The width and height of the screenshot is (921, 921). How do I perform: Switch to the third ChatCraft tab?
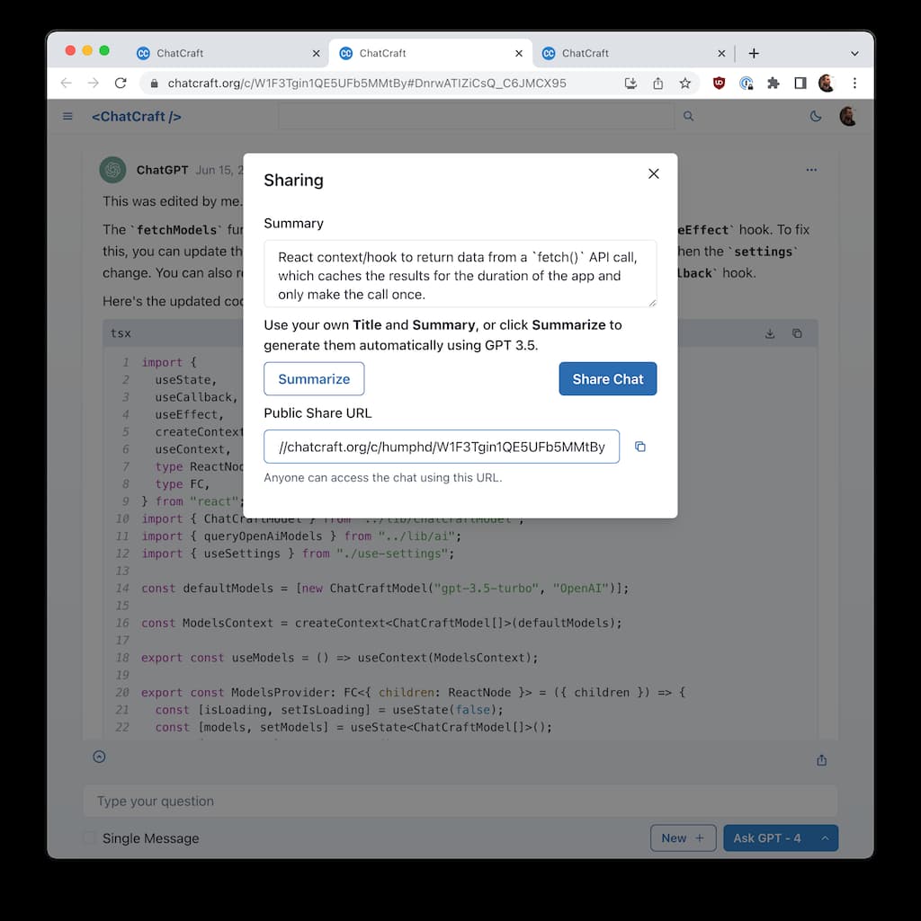click(630, 54)
